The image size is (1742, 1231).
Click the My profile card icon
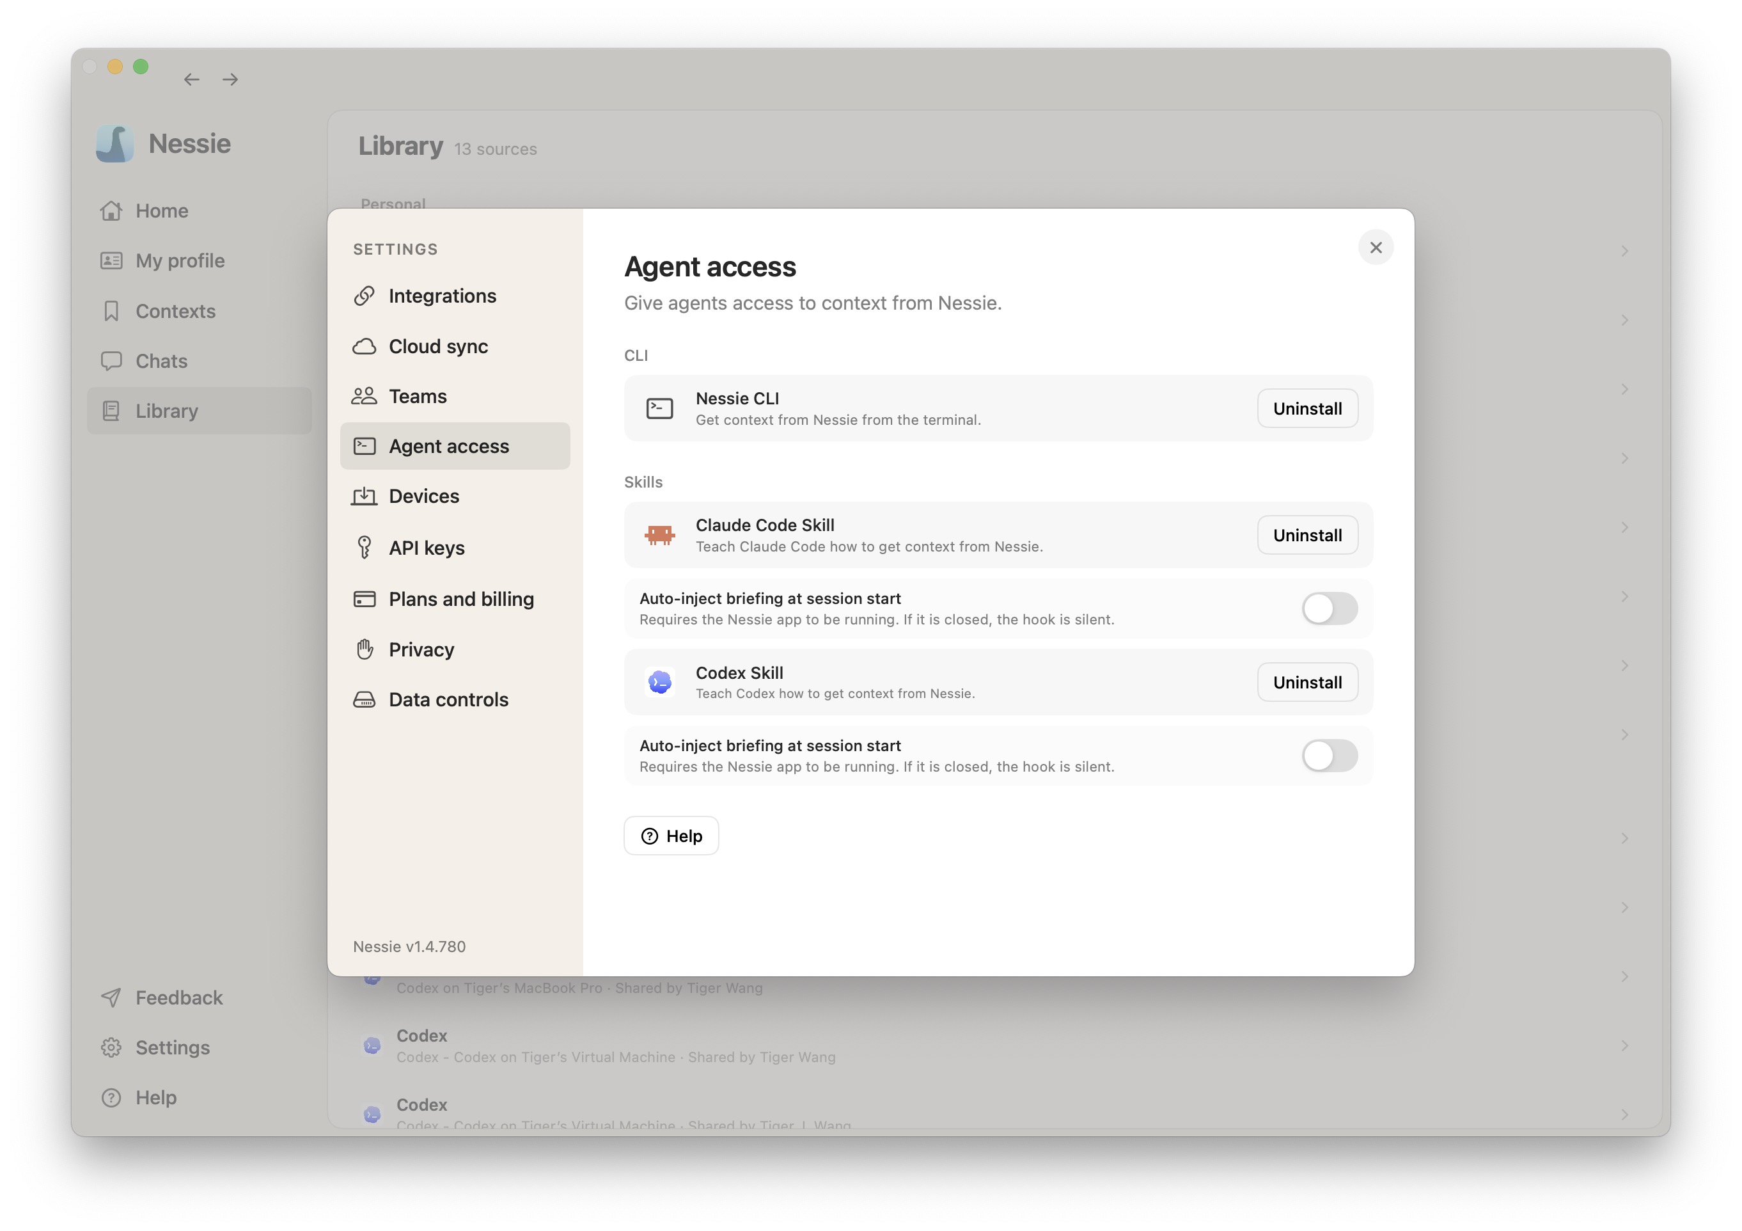click(x=111, y=260)
